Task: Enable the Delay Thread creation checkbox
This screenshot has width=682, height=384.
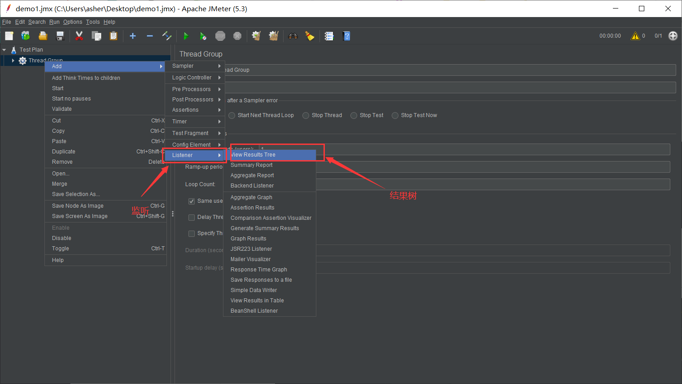Action: click(192, 218)
